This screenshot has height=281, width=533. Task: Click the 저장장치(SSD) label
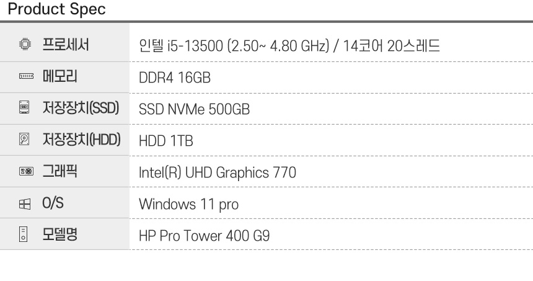tap(80, 109)
